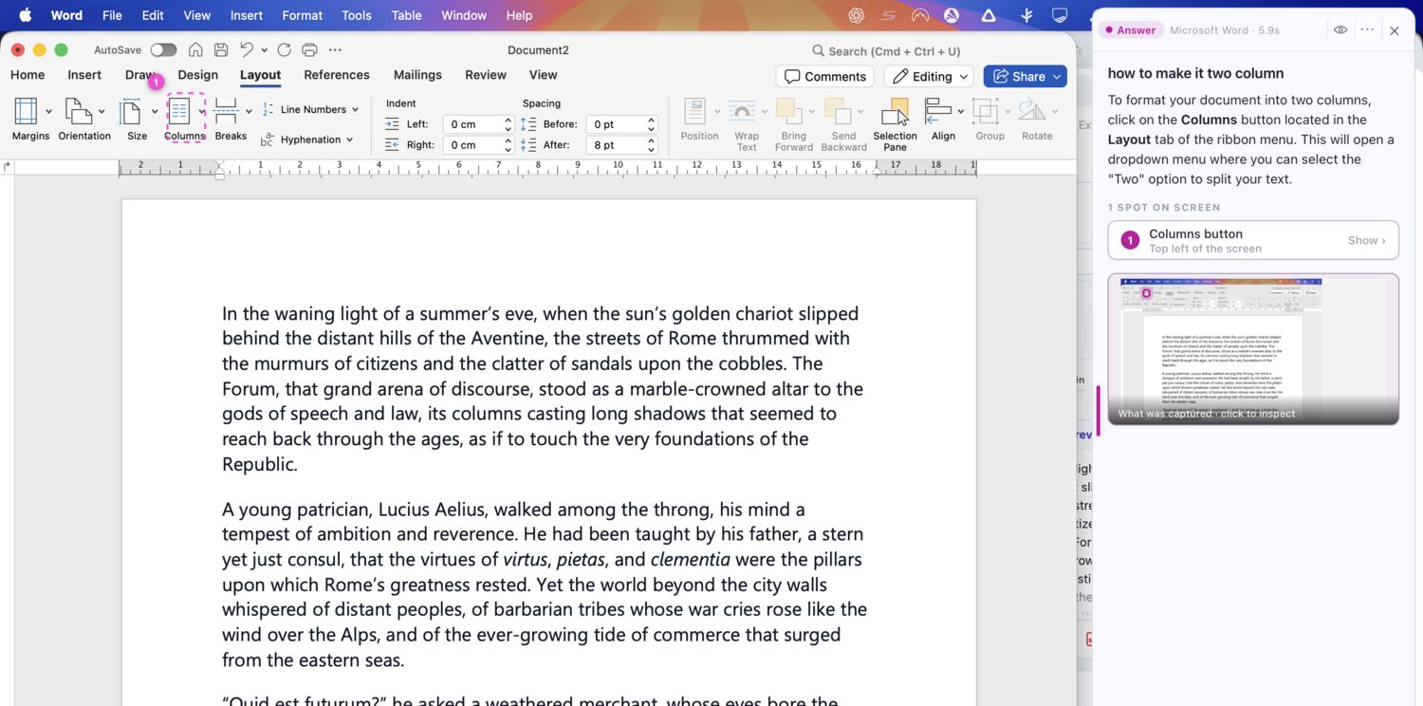Click the page Size icon
This screenshot has height=706, width=1423.
coord(131,112)
